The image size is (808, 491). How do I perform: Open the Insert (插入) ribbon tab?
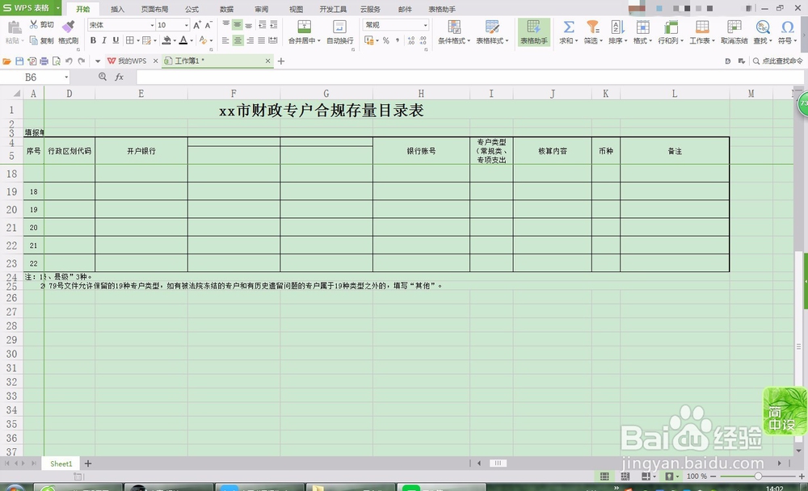tap(117, 9)
